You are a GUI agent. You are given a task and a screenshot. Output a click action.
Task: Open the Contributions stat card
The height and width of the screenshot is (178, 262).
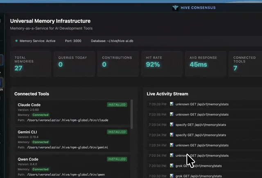coord(118,64)
